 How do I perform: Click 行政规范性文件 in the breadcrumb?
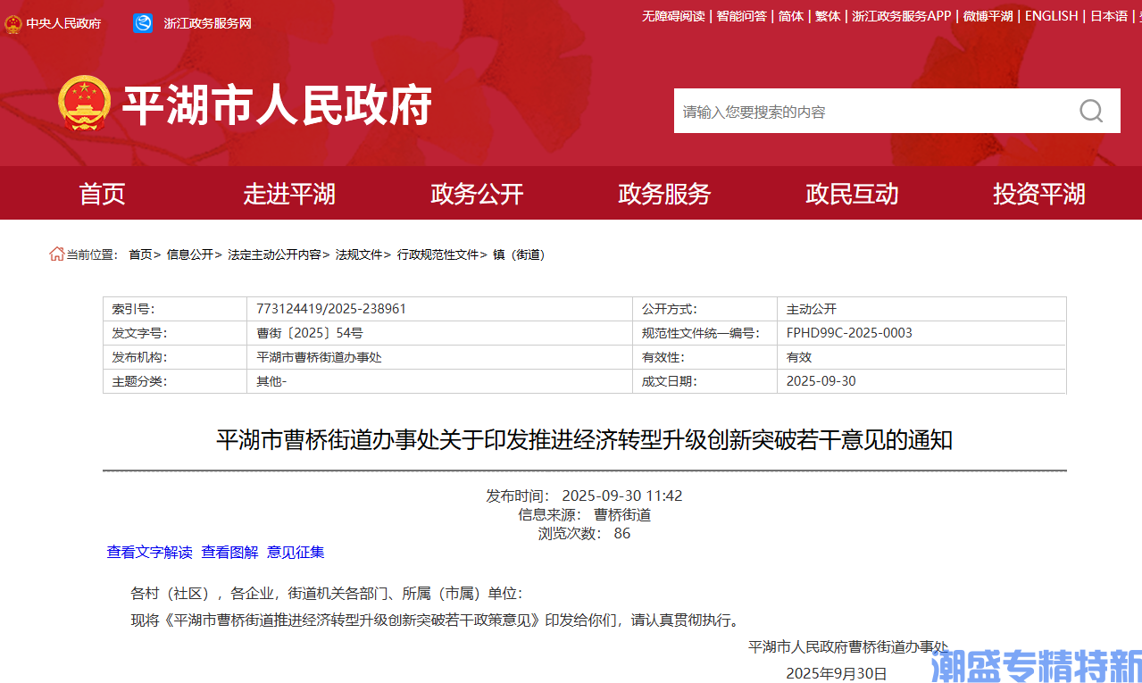[x=438, y=254]
